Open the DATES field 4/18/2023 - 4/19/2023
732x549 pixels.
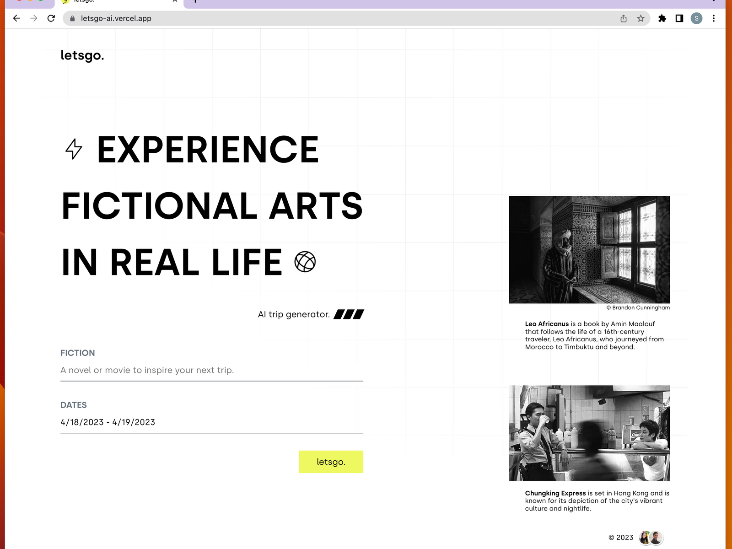212,422
